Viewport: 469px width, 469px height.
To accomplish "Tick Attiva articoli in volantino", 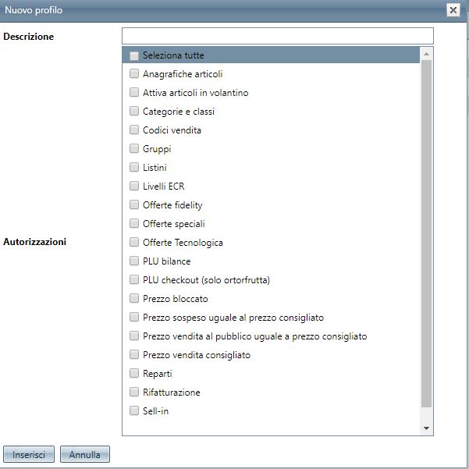I will tap(134, 93).
